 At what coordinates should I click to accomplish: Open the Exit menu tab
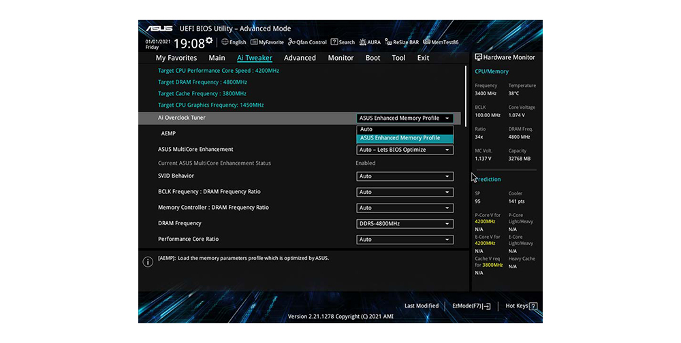[x=423, y=58]
